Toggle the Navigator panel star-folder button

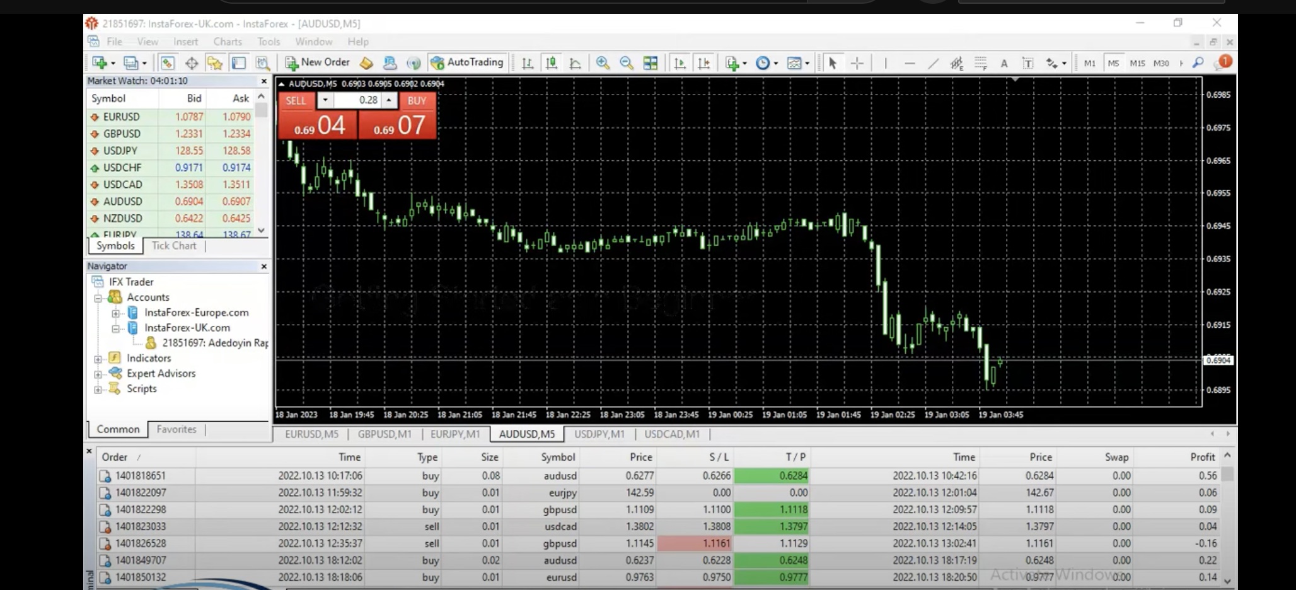point(215,63)
